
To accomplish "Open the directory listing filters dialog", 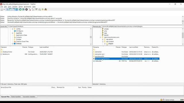I will [37, 9].
